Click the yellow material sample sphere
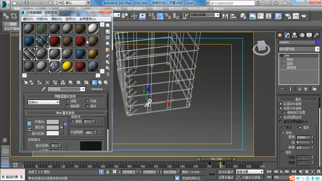This screenshot has width=322, height=181. 68,66
